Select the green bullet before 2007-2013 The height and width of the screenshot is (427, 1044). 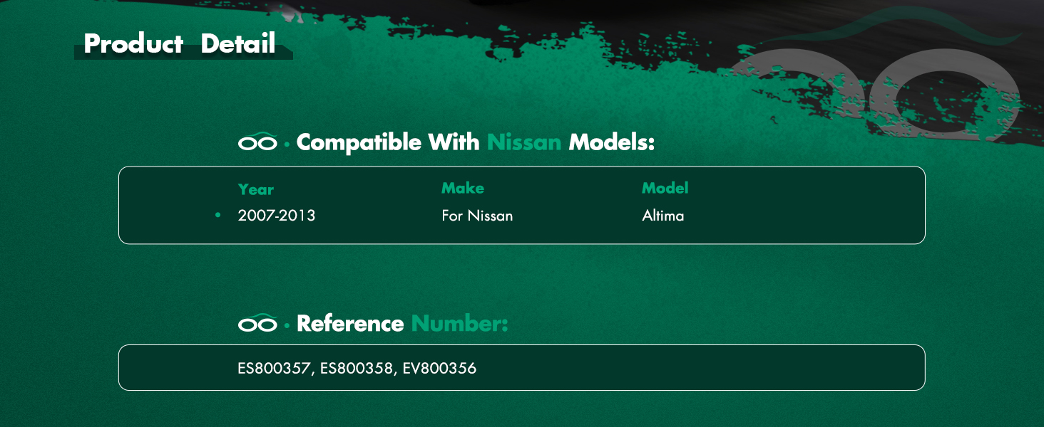coord(218,215)
